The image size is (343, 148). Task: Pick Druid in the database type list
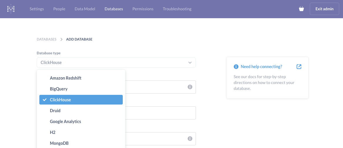point(55,111)
